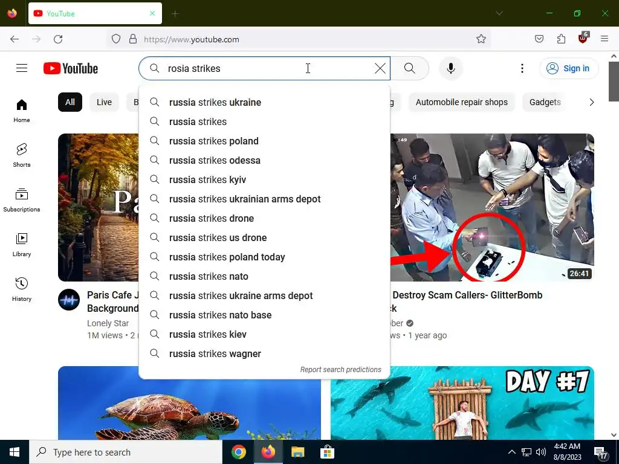Click Report search predictions link
The width and height of the screenshot is (619, 464).
tap(340, 370)
